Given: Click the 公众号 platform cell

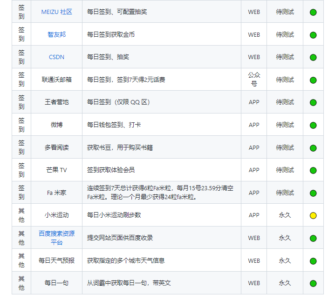Looking at the screenshot, I should (254, 80).
